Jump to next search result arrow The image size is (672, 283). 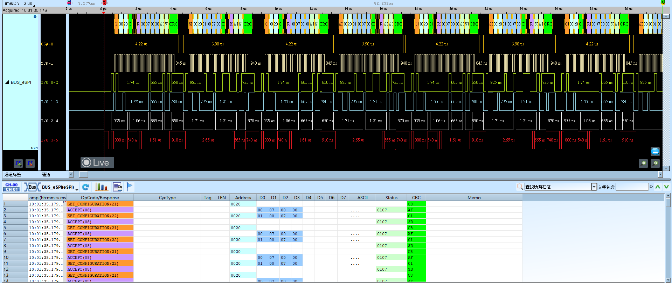666,187
